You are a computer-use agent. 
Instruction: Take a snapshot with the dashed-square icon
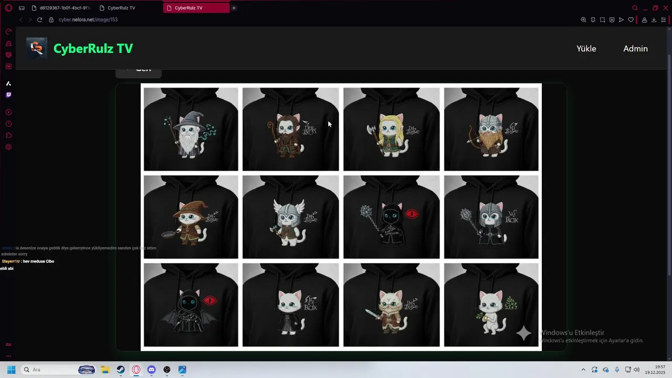[x=602, y=19]
